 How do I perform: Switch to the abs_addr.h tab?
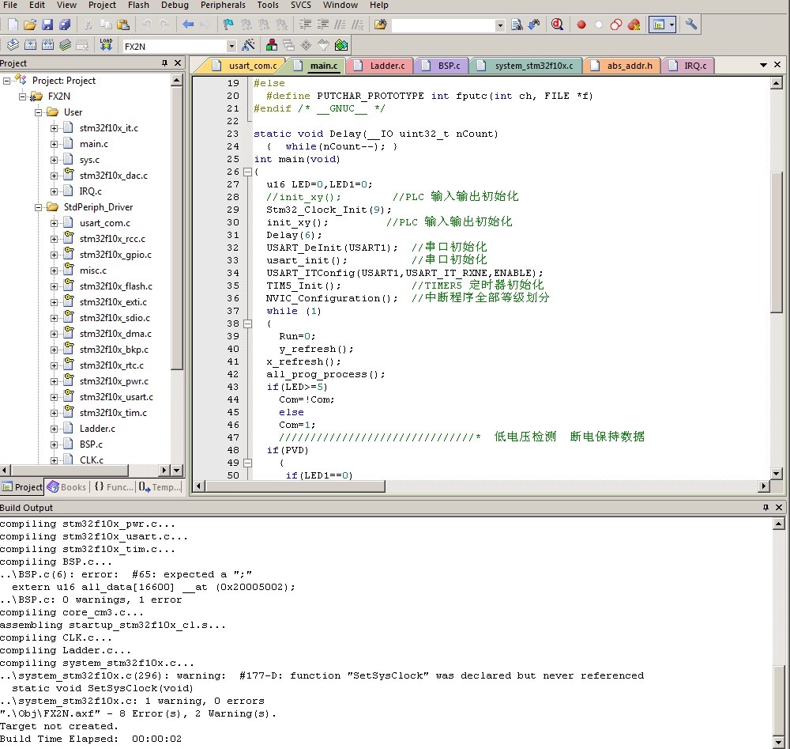(x=623, y=66)
